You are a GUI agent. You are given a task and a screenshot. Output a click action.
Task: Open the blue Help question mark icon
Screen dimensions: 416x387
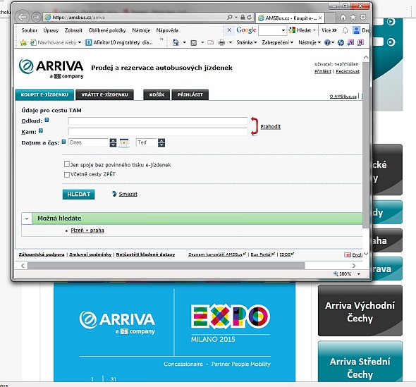click(327, 42)
